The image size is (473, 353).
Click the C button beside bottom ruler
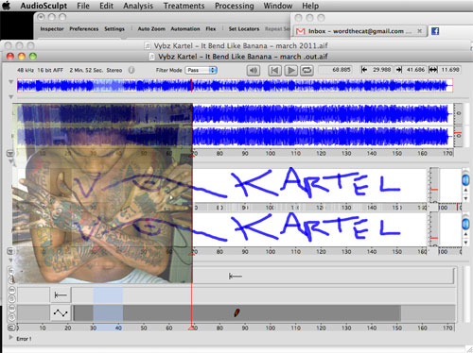11,328
